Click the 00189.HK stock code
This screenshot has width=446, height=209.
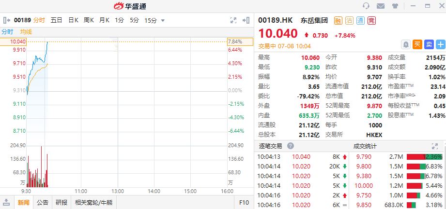tap(275, 20)
